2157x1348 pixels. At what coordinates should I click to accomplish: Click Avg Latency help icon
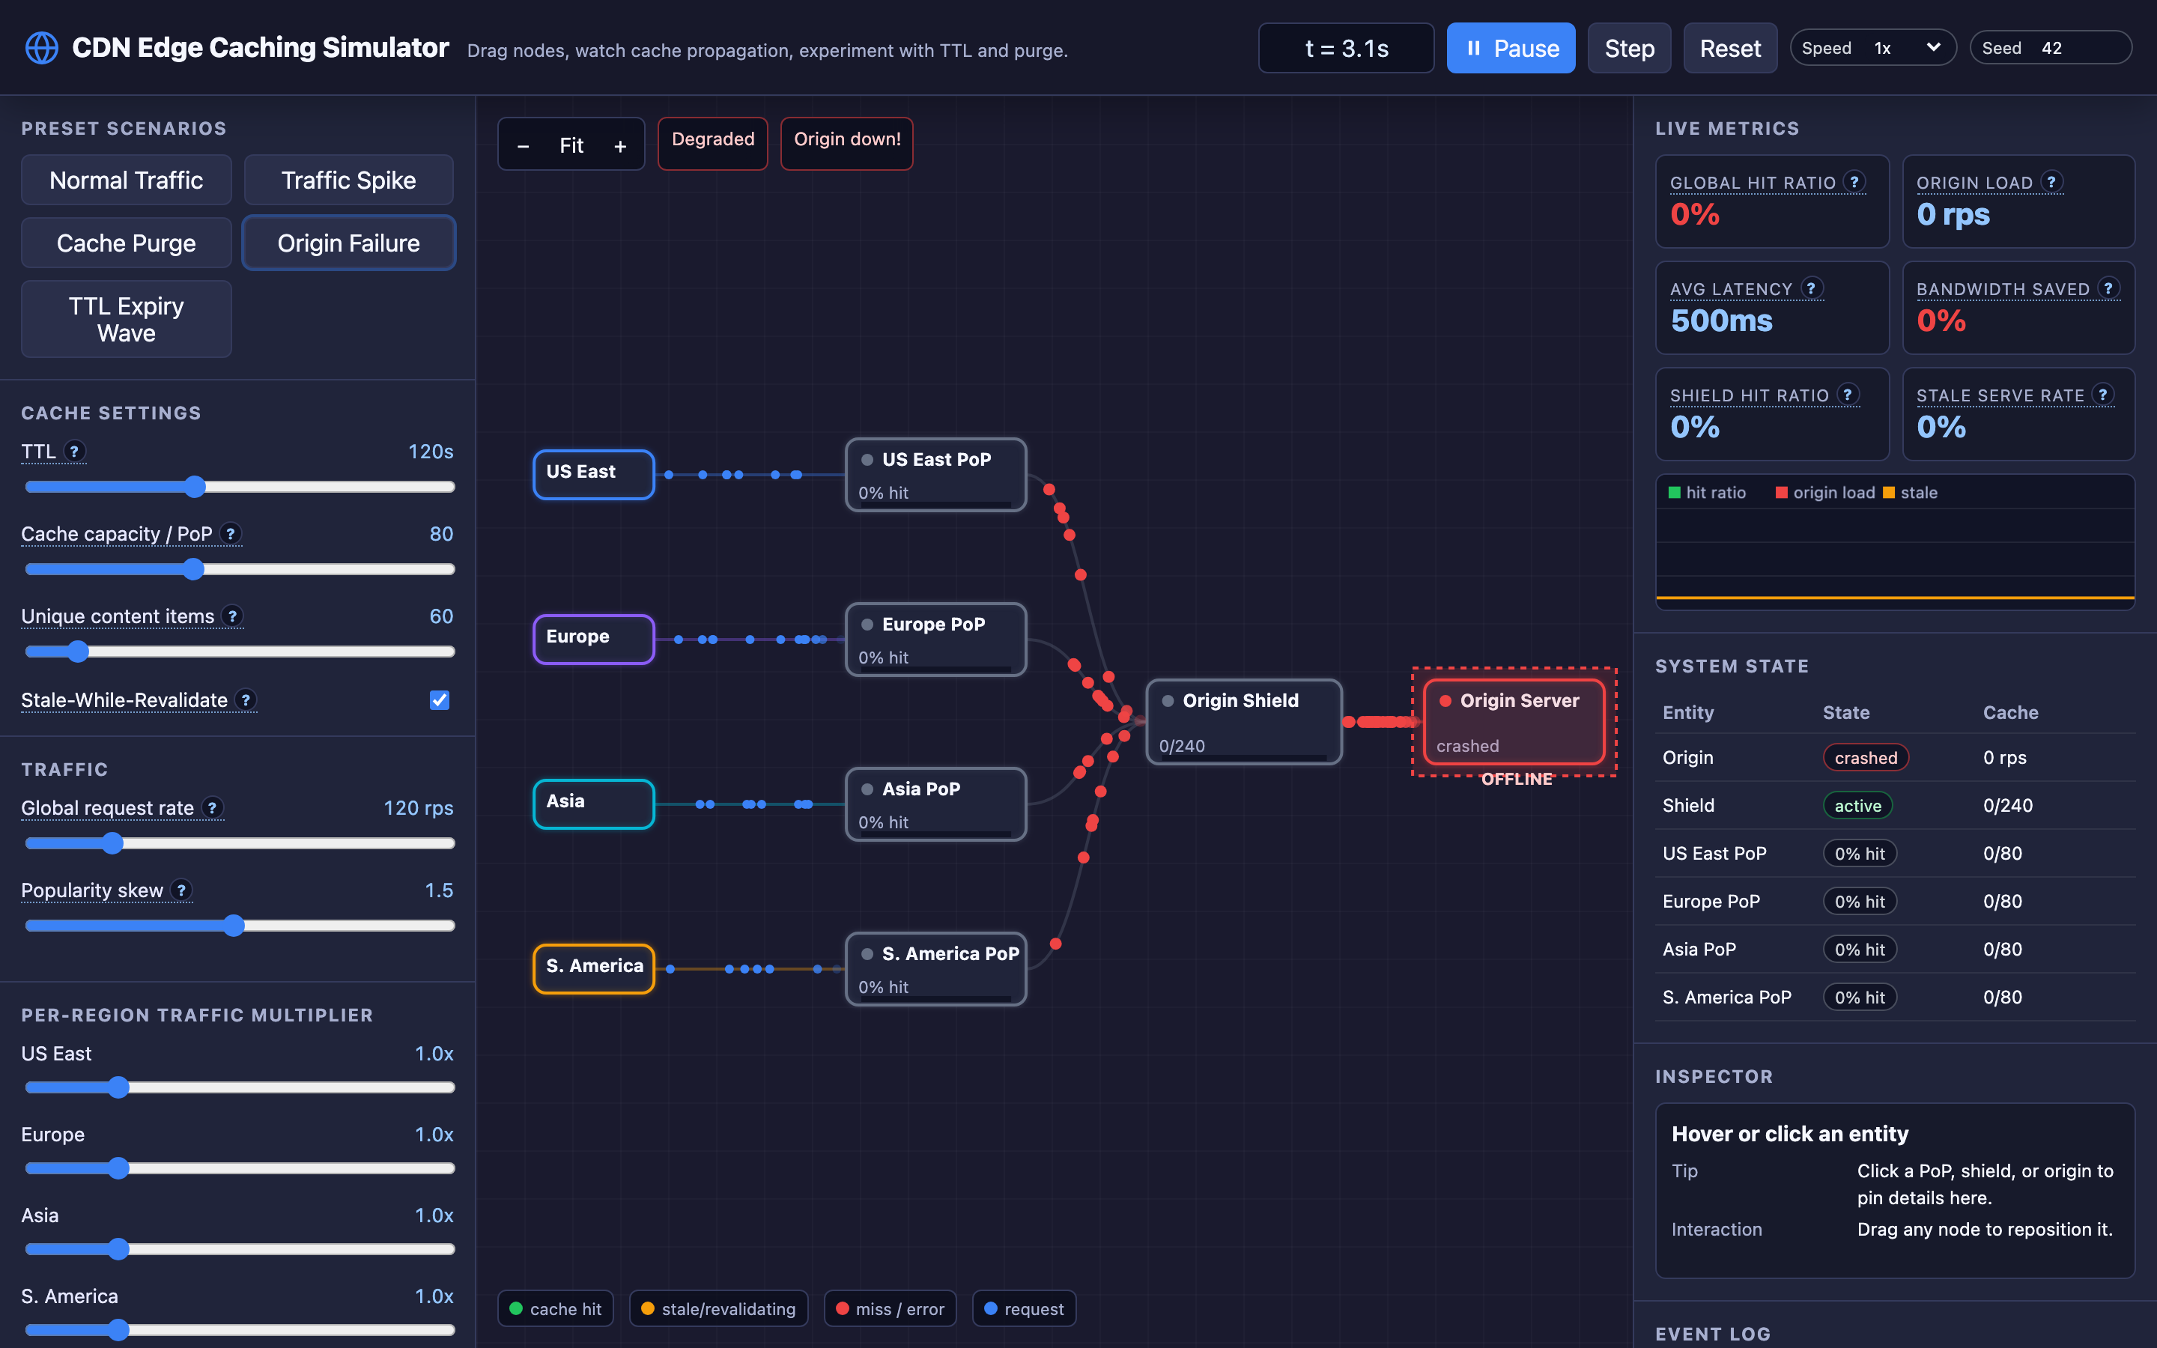pos(1811,288)
